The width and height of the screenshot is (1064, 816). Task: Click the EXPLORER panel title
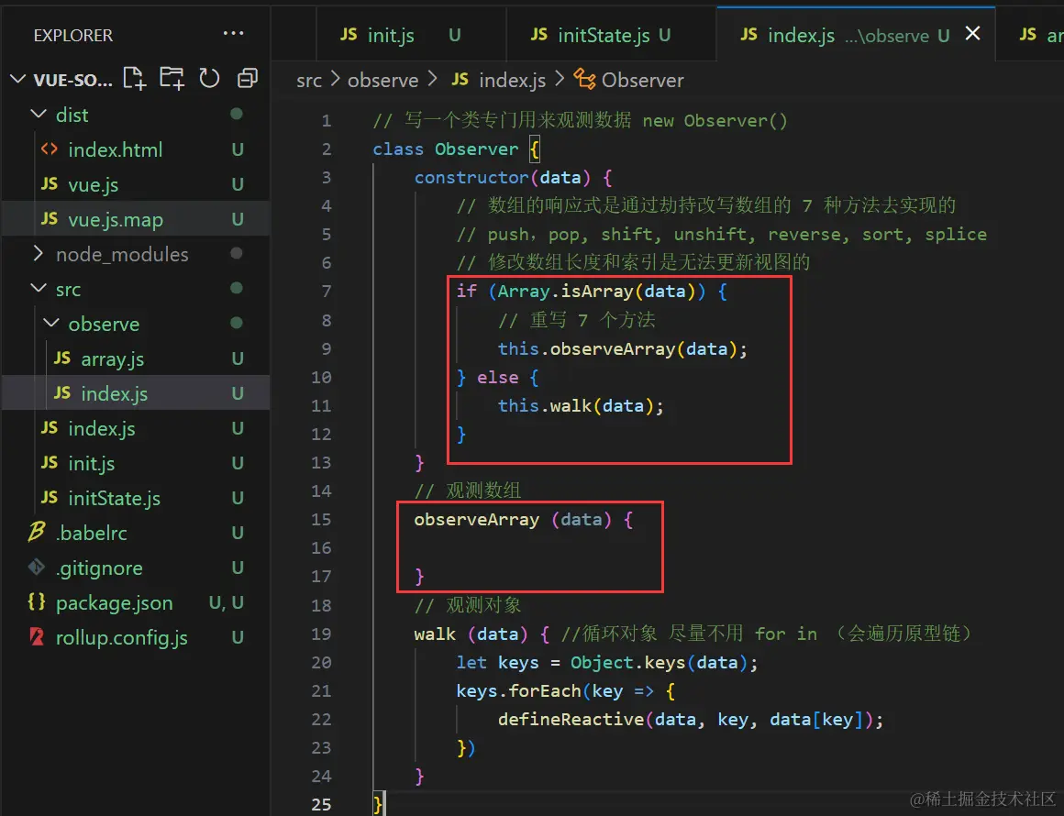(73, 35)
